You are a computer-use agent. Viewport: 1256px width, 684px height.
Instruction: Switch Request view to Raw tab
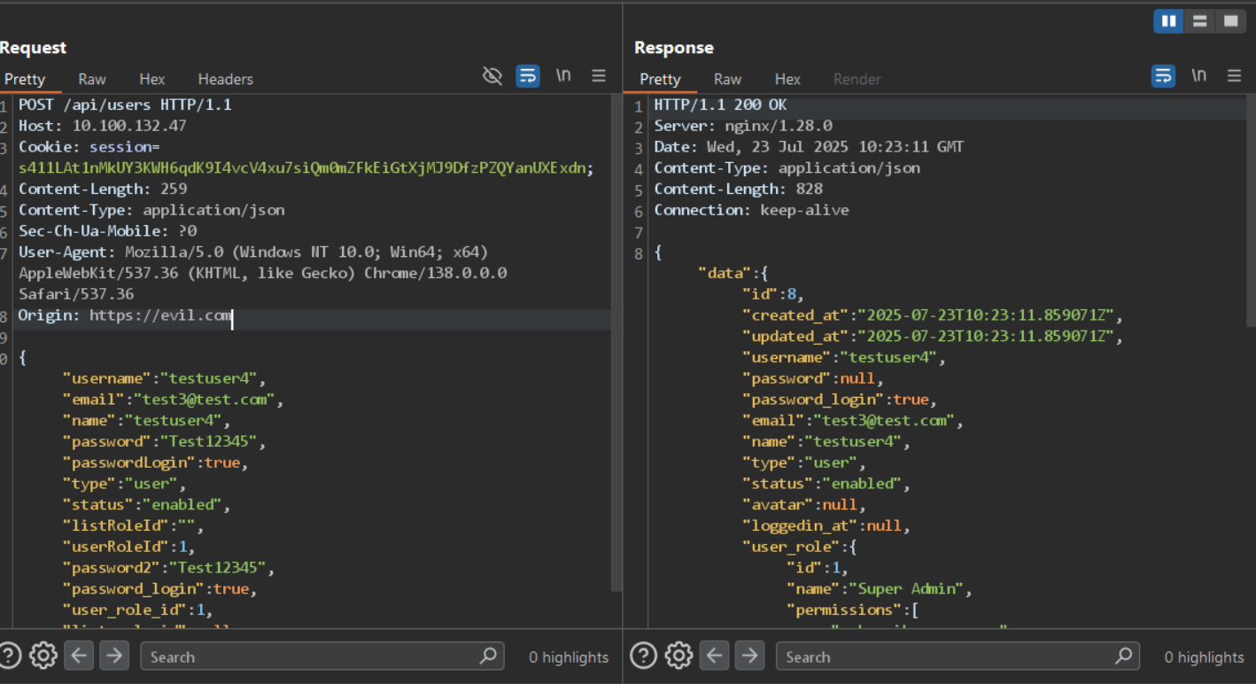pyautogui.click(x=92, y=79)
